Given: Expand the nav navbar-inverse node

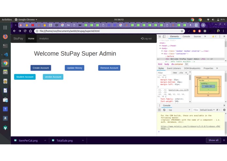Looking at the screenshot, I should tap(162, 51).
